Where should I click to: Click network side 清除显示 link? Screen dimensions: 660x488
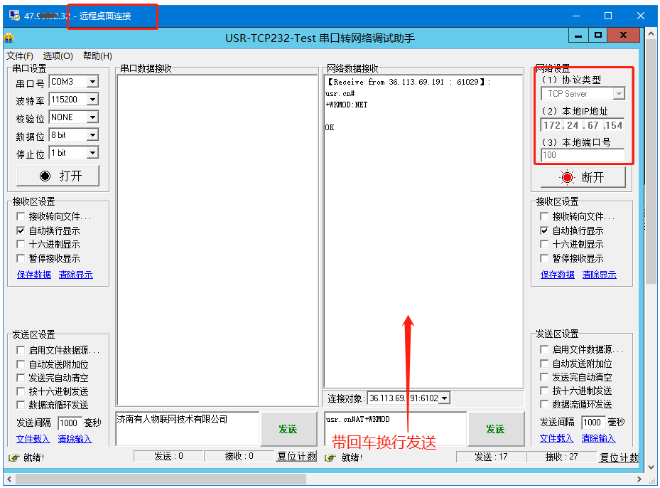click(x=599, y=275)
